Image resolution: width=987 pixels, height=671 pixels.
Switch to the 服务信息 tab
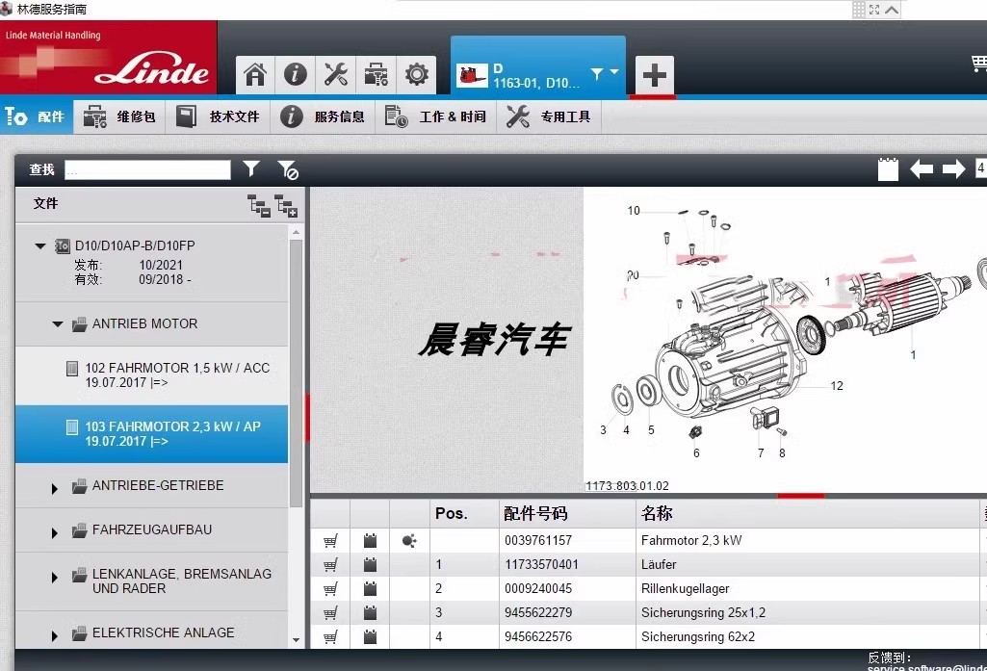tap(323, 116)
